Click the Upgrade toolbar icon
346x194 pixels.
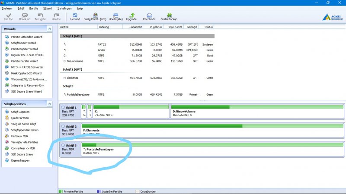coord(131,16)
